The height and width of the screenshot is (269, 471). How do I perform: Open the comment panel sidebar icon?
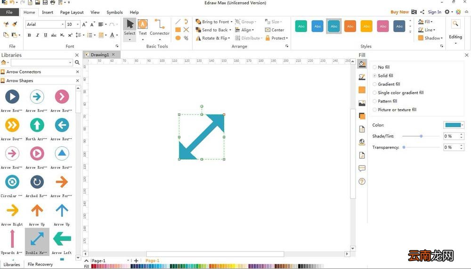pos(362,168)
